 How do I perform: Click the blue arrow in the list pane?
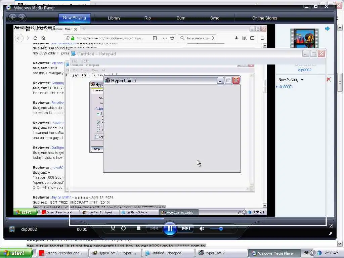pos(327,29)
